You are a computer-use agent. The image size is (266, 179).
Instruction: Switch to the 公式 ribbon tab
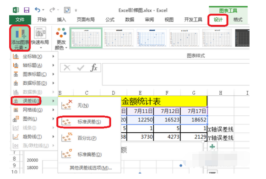(110, 20)
